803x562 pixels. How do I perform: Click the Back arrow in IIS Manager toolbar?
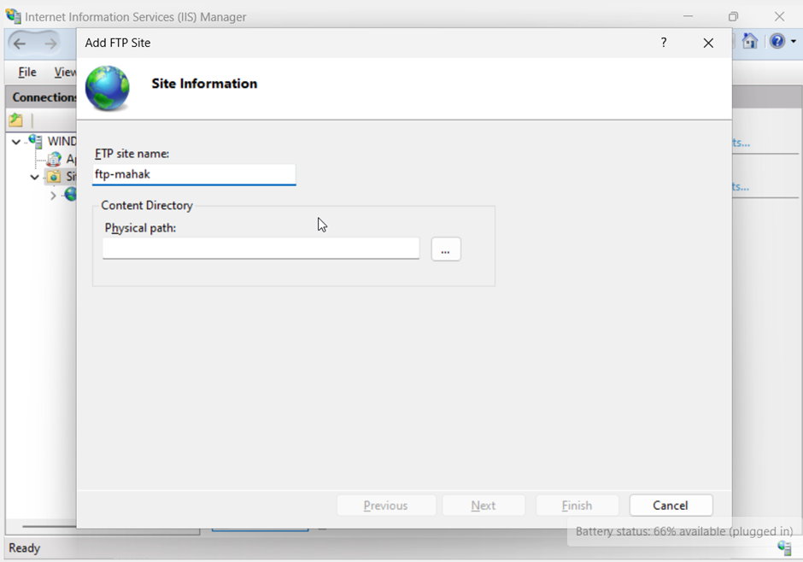tap(20, 44)
